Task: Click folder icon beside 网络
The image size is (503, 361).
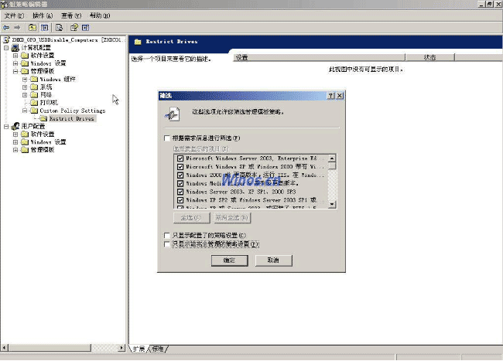Action: pyautogui.click(x=34, y=95)
